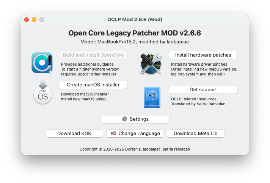Open the Create macOS Installer option
Image resolution: width=270 pixels, height=183 pixels.
coord(93,85)
